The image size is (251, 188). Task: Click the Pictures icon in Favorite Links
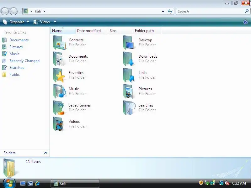point(4,47)
